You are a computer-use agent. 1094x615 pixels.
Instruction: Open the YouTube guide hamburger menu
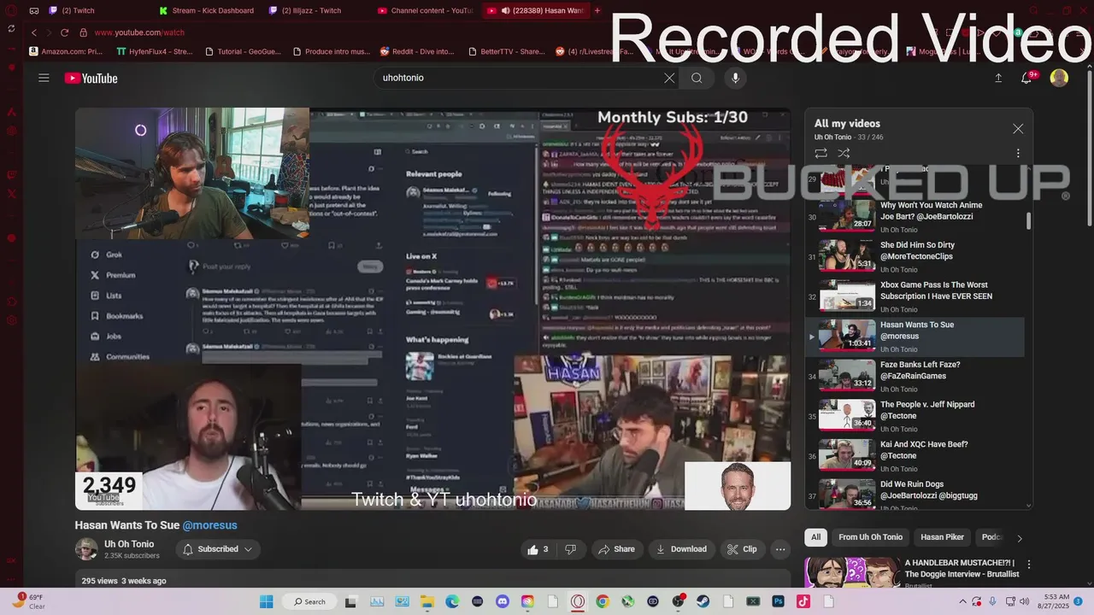(44, 78)
